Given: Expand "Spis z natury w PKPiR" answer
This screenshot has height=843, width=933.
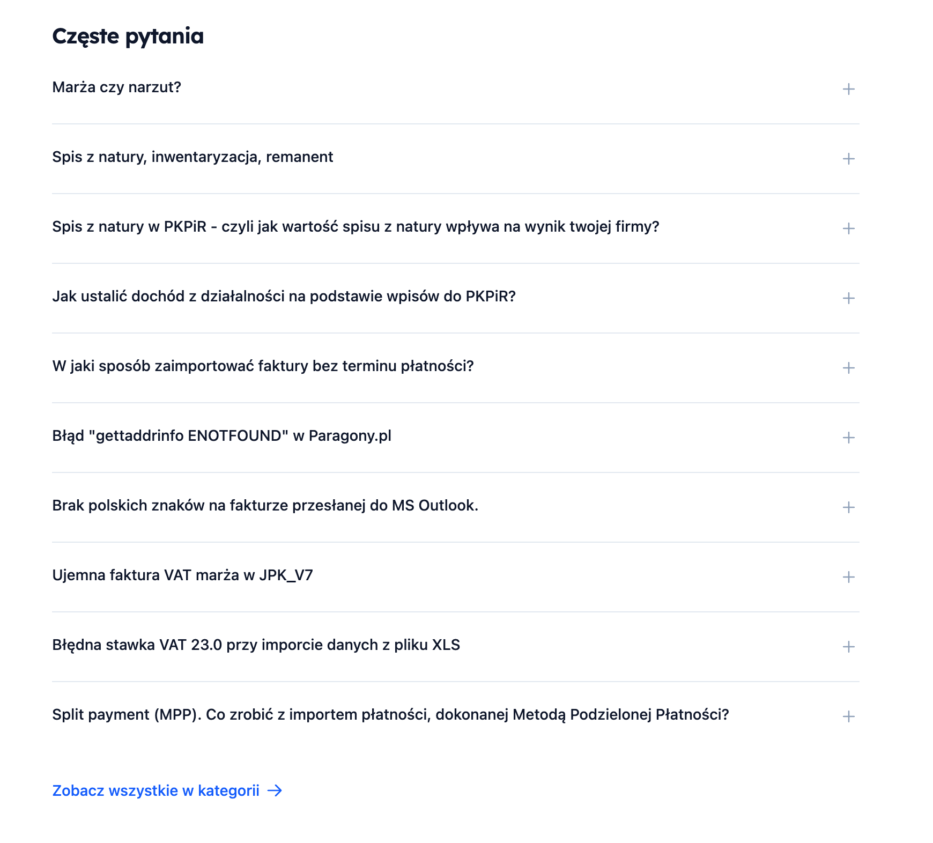Looking at the screenshot, I should (x=848, y=229).
